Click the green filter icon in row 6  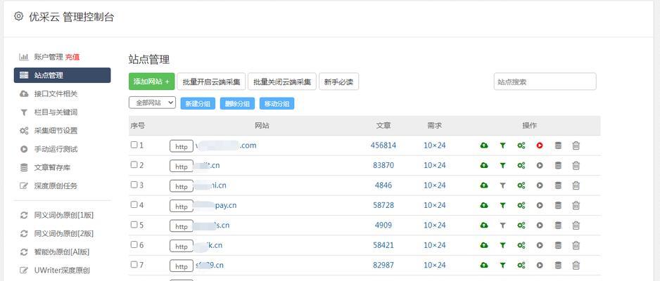pos(502,245)
